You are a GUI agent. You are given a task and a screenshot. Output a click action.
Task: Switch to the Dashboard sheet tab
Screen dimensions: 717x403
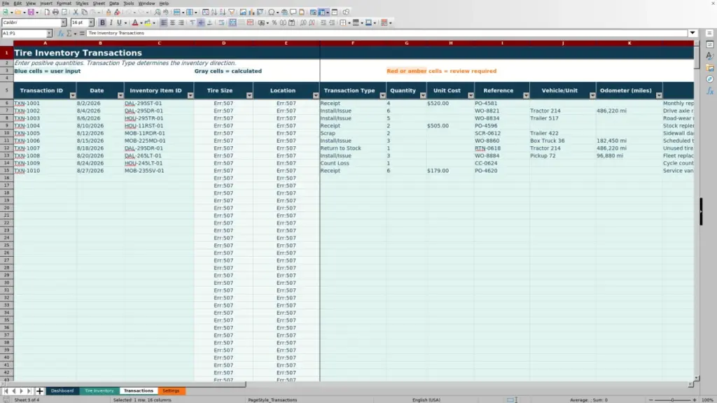pos(62,391)
